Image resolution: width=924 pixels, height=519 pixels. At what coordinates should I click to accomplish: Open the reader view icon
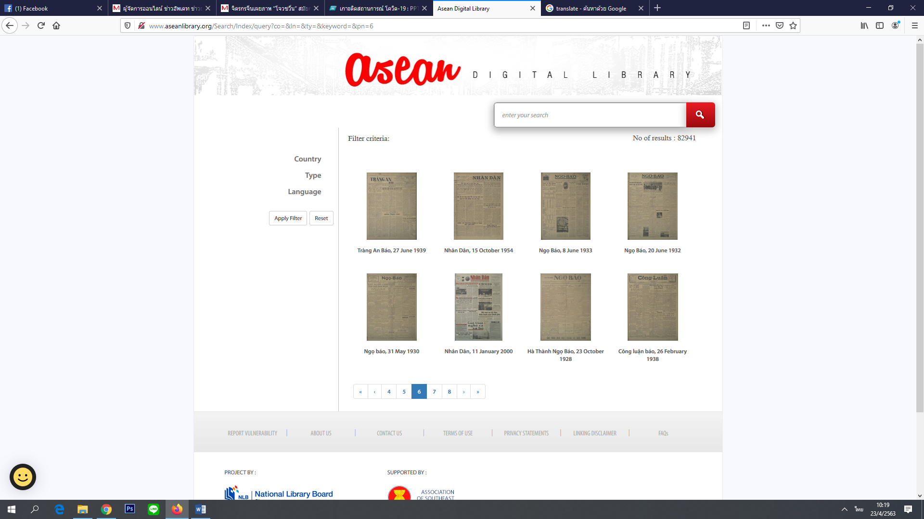pos(746,26)
